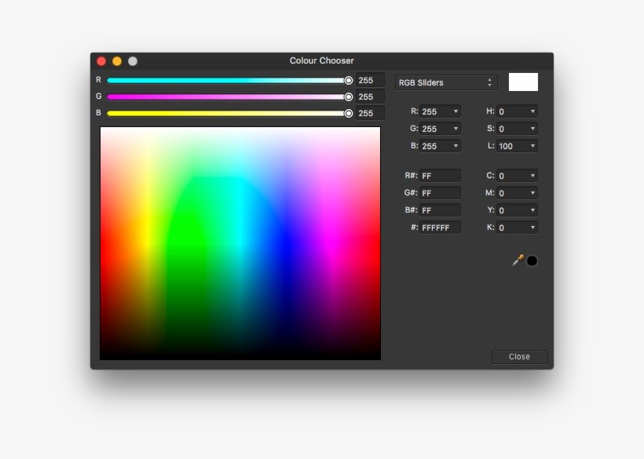Click the hex # FFFFFF input field
644x459 pixels.
[440, 228]
